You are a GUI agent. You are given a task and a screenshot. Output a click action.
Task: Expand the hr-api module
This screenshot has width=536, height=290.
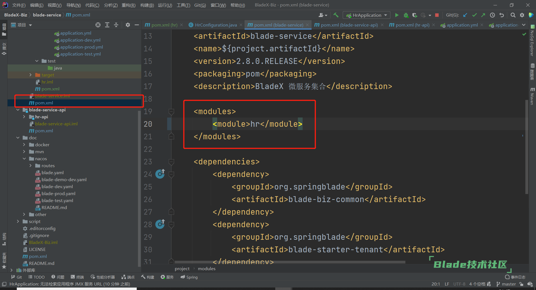tap(24, 117)
